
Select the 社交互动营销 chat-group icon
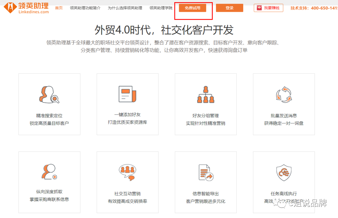pos(127,173)
